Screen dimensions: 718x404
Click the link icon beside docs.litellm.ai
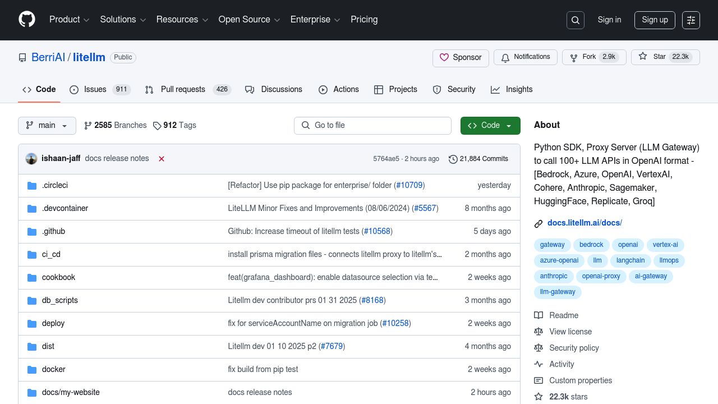coord(538,223)
